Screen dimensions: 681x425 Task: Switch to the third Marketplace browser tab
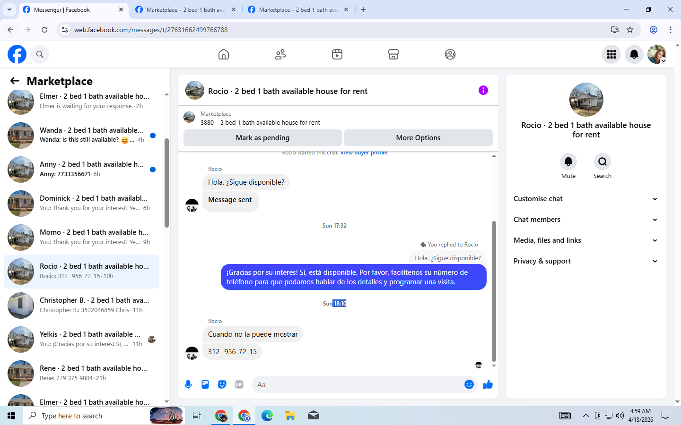pos(298,9)
